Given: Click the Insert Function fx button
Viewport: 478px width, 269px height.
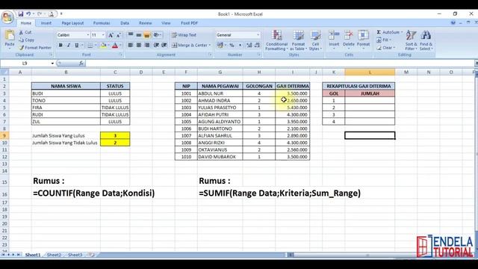Looking at the screenshot, I should 81,63.
